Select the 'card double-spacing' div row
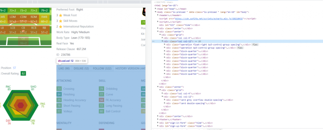The height and width of the screenshot is (130, 323). pyautogui.click(x=191, y=103)
